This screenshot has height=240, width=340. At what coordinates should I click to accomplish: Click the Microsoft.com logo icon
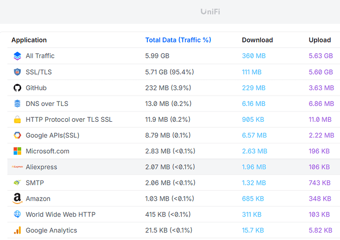coord(17,151)
